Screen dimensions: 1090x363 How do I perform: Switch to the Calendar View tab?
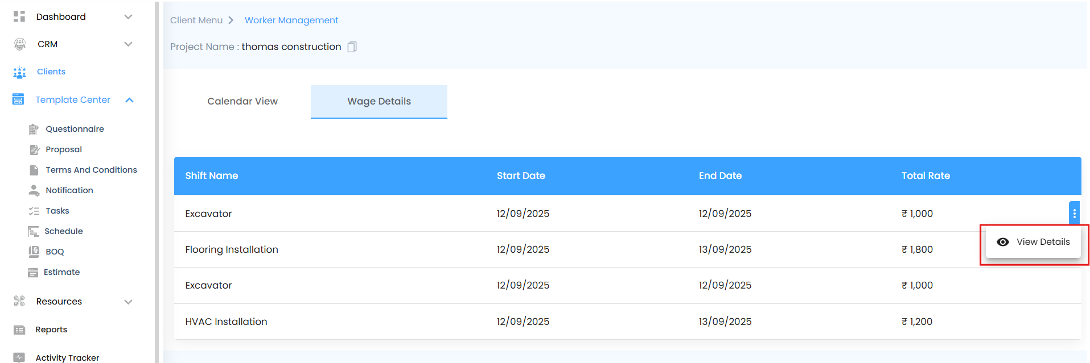242,101
